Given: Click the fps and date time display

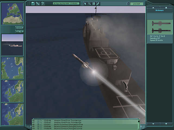Looking at the screenshot, I should pos(66,4).
